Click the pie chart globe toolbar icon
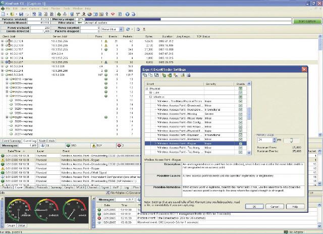Screen dimensions: 323x234 tap(89, 14)
